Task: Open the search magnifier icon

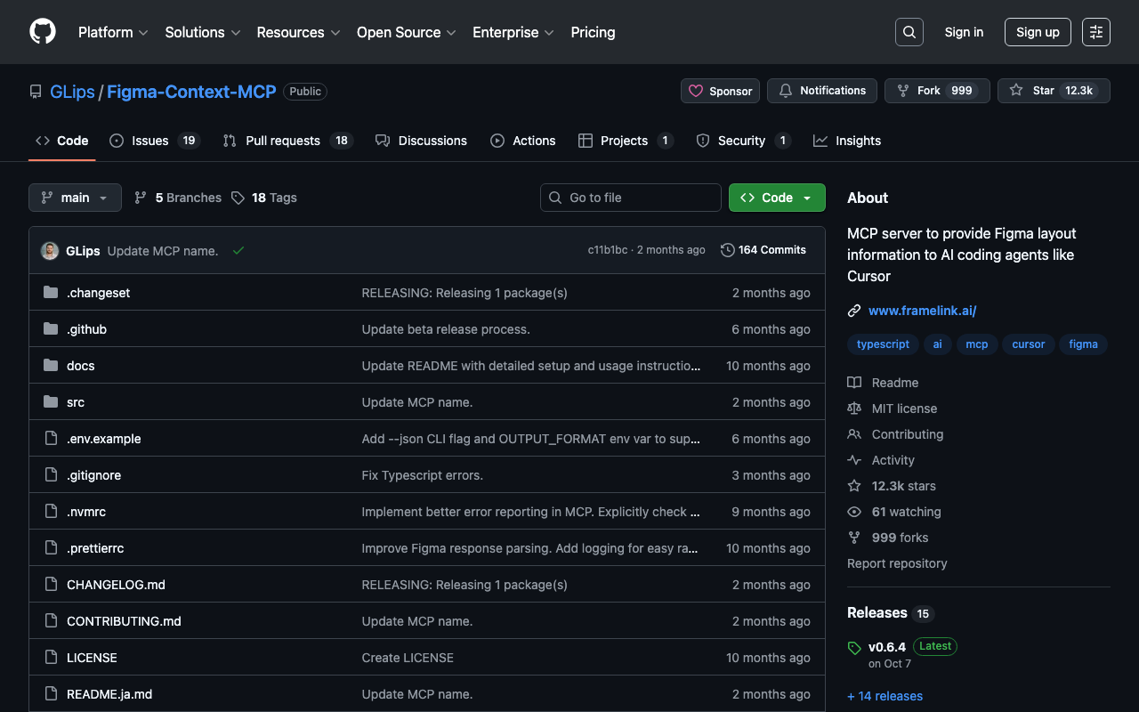Action: pyautogui.click(x=909, y=32)
